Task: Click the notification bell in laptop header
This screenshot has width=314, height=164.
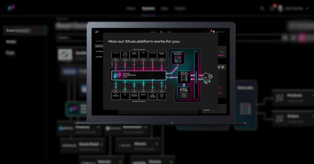Action: pos(211,32)
